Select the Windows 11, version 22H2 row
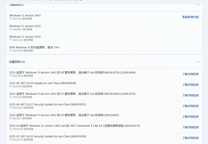208x144 pixels. 105,38
